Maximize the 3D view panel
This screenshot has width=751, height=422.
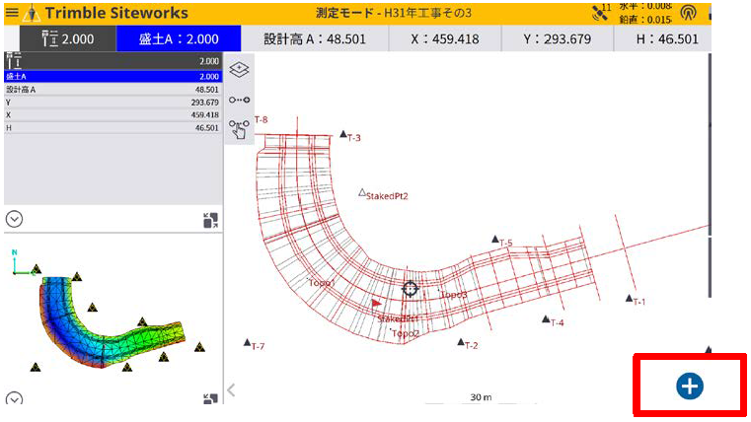coord(210,399)
